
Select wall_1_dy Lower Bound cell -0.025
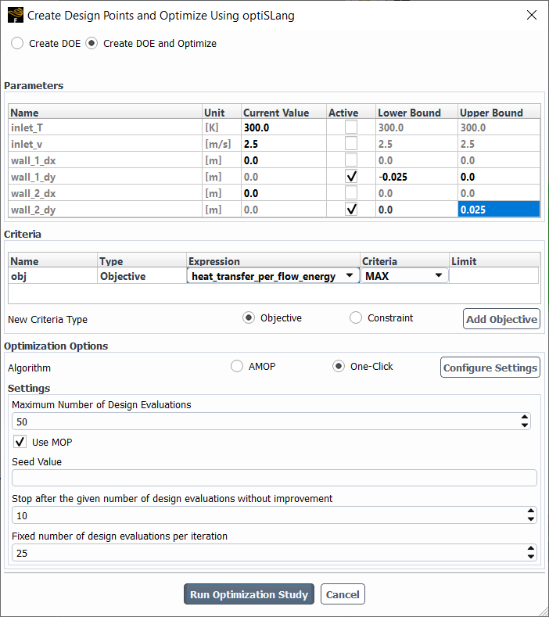(417, 177)
